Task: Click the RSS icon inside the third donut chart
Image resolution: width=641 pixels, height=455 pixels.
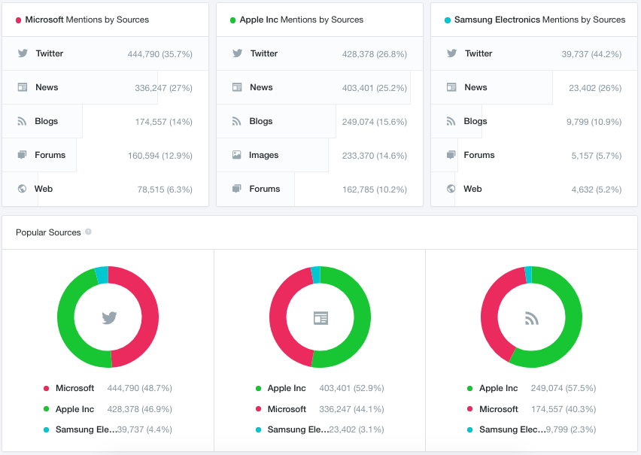Action: (532, 318)
